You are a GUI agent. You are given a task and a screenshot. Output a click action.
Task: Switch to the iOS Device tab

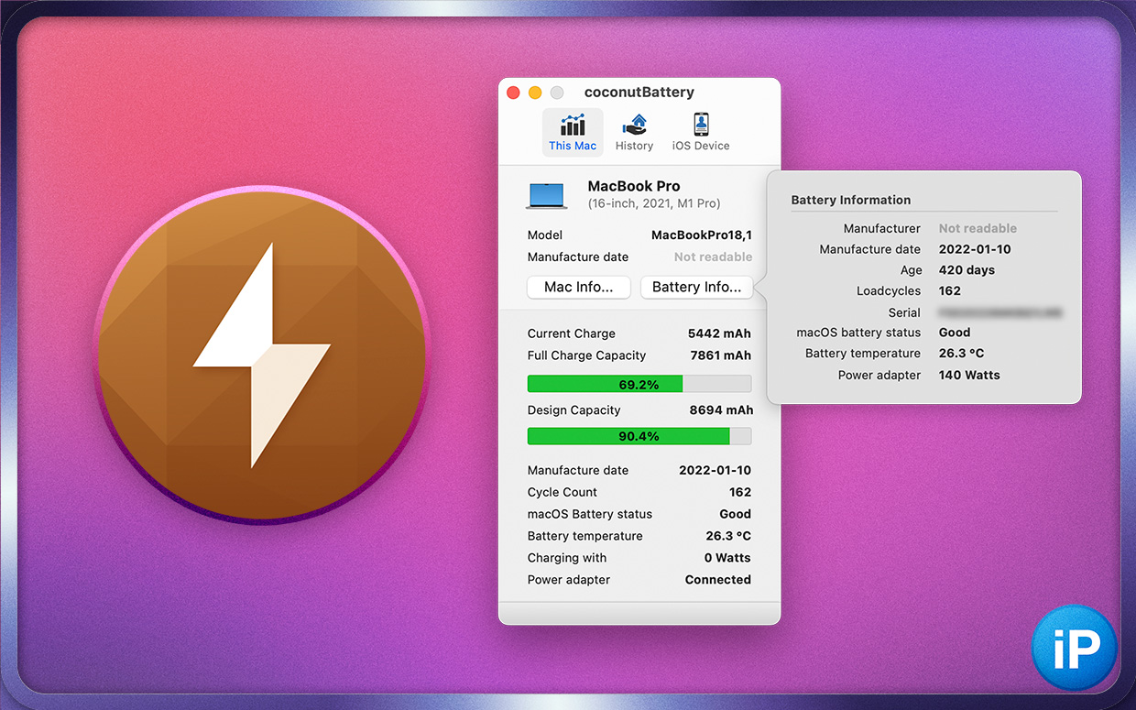701,132
